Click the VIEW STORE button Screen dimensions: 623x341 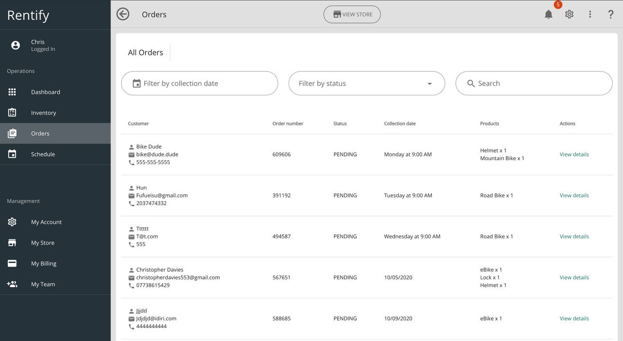(352, 14)
